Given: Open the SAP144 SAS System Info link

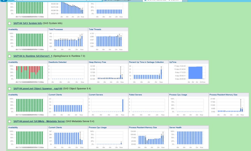Looking at the screenshot, I should pyautogui.click(x=28, y=23).
